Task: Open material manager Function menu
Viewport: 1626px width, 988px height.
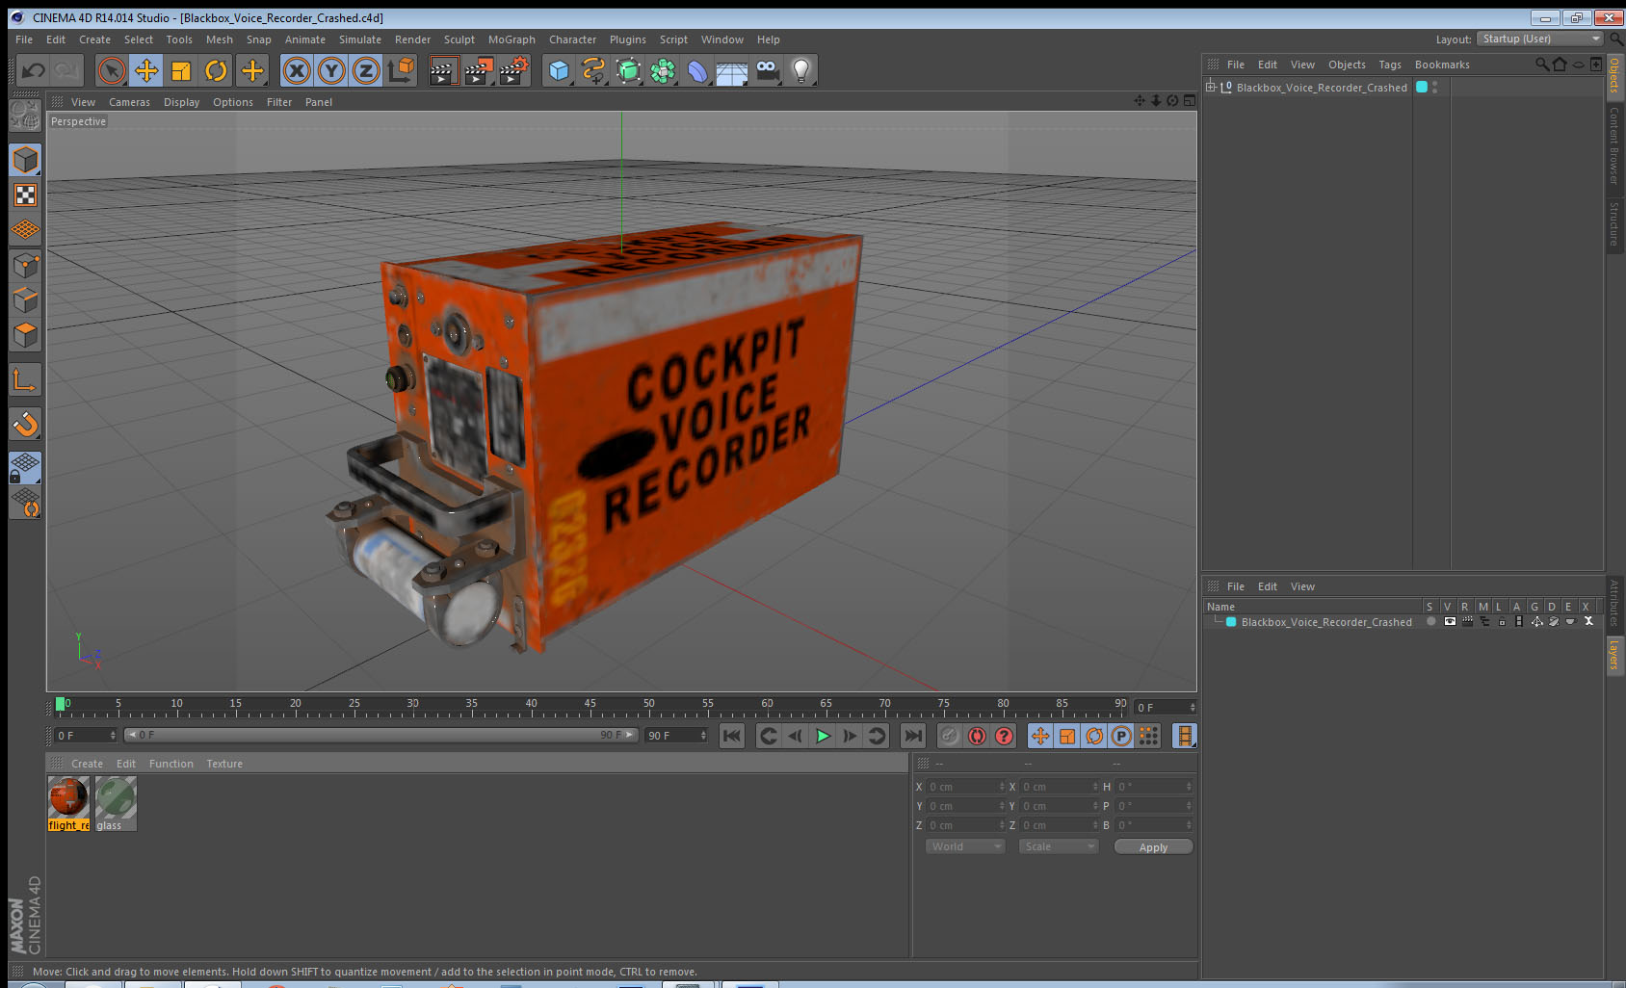Action: 170,764
